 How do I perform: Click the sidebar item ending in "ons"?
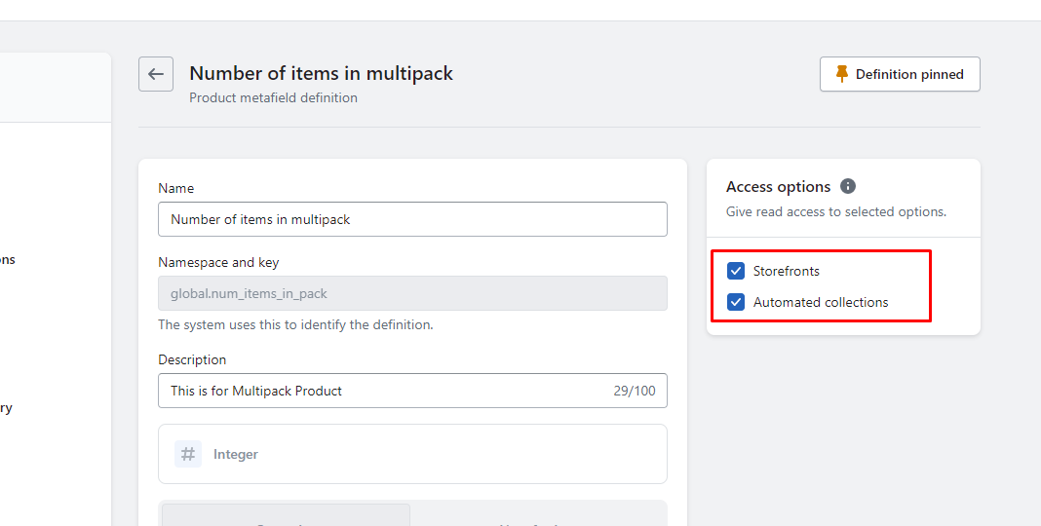(x=7, y=260)
